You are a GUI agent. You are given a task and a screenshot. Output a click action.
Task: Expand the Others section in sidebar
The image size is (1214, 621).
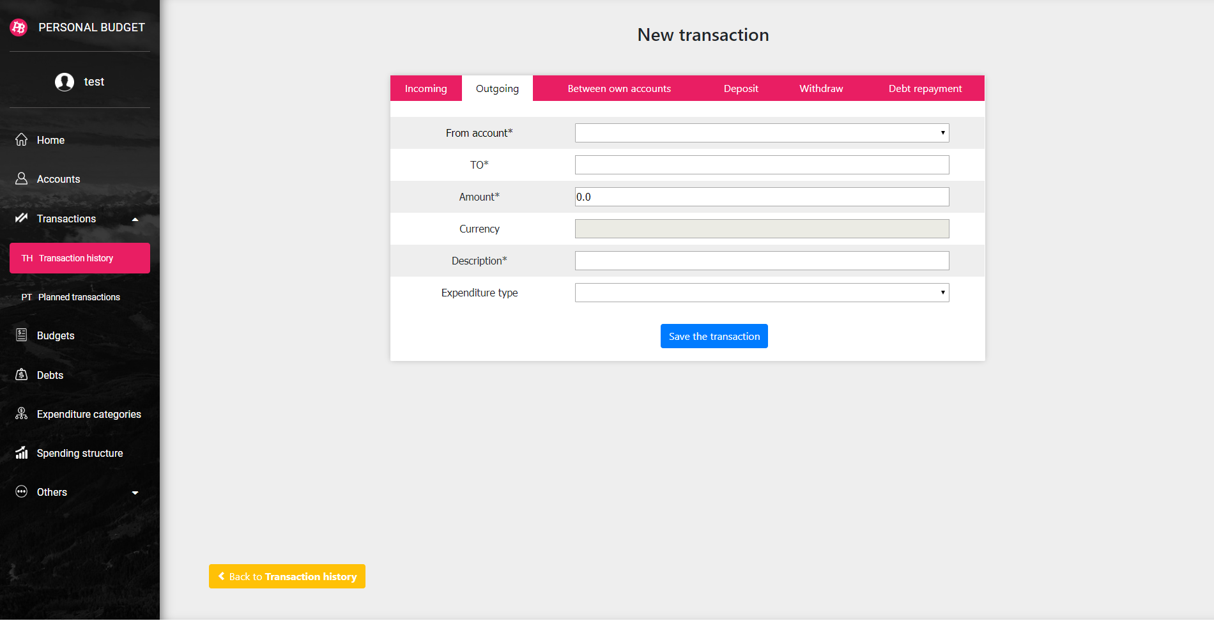135,493
